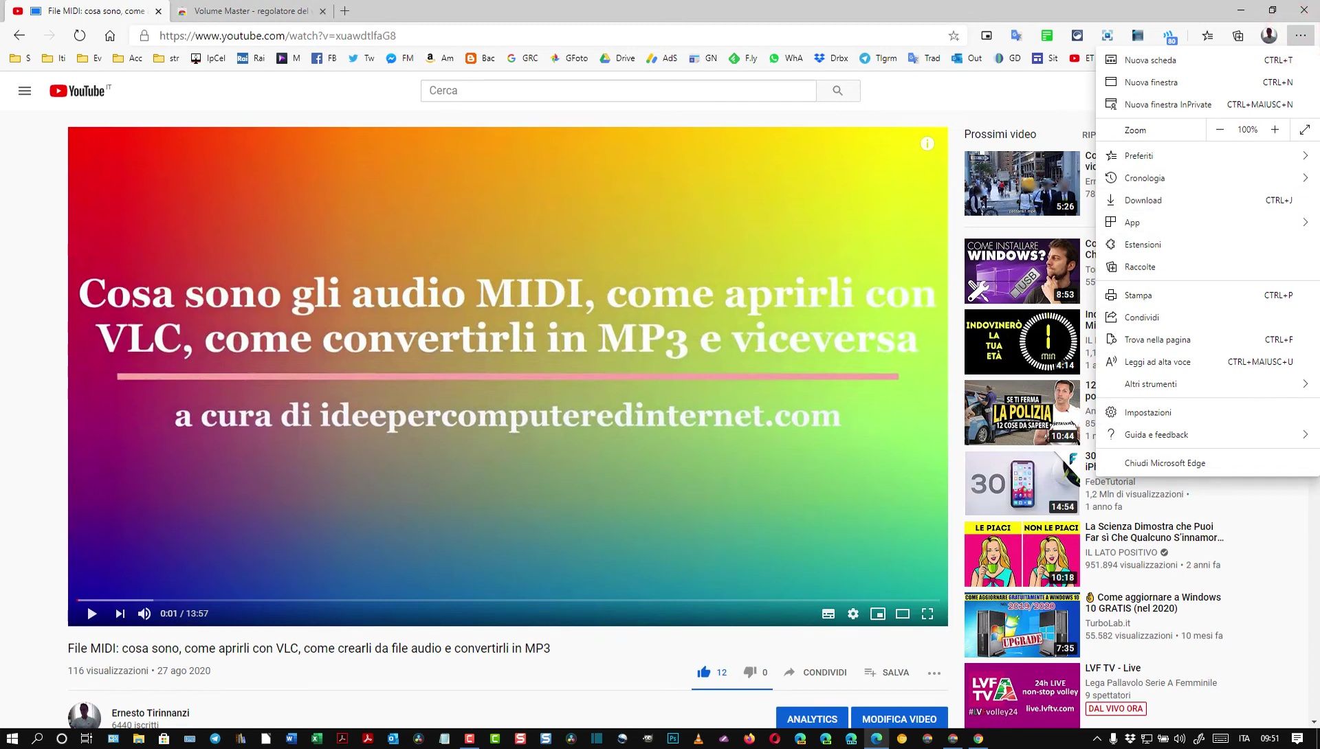The width and height of the screenshot is (1320, 749).
Task: Click CONDIVIDI to share the video
Action: click(815, 672)
